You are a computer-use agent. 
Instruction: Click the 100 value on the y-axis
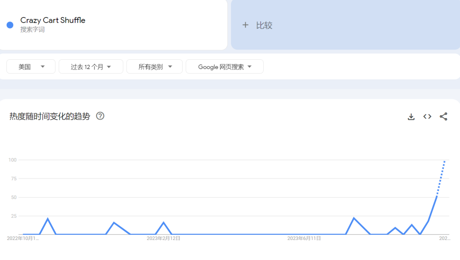tap(12, 160)
